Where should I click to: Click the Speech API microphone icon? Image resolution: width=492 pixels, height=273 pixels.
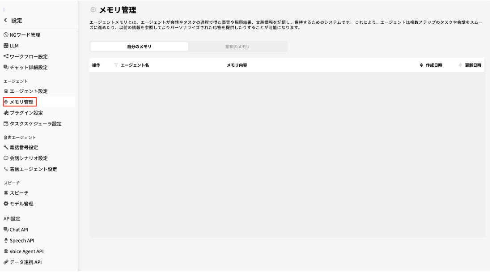pos(6,240)
